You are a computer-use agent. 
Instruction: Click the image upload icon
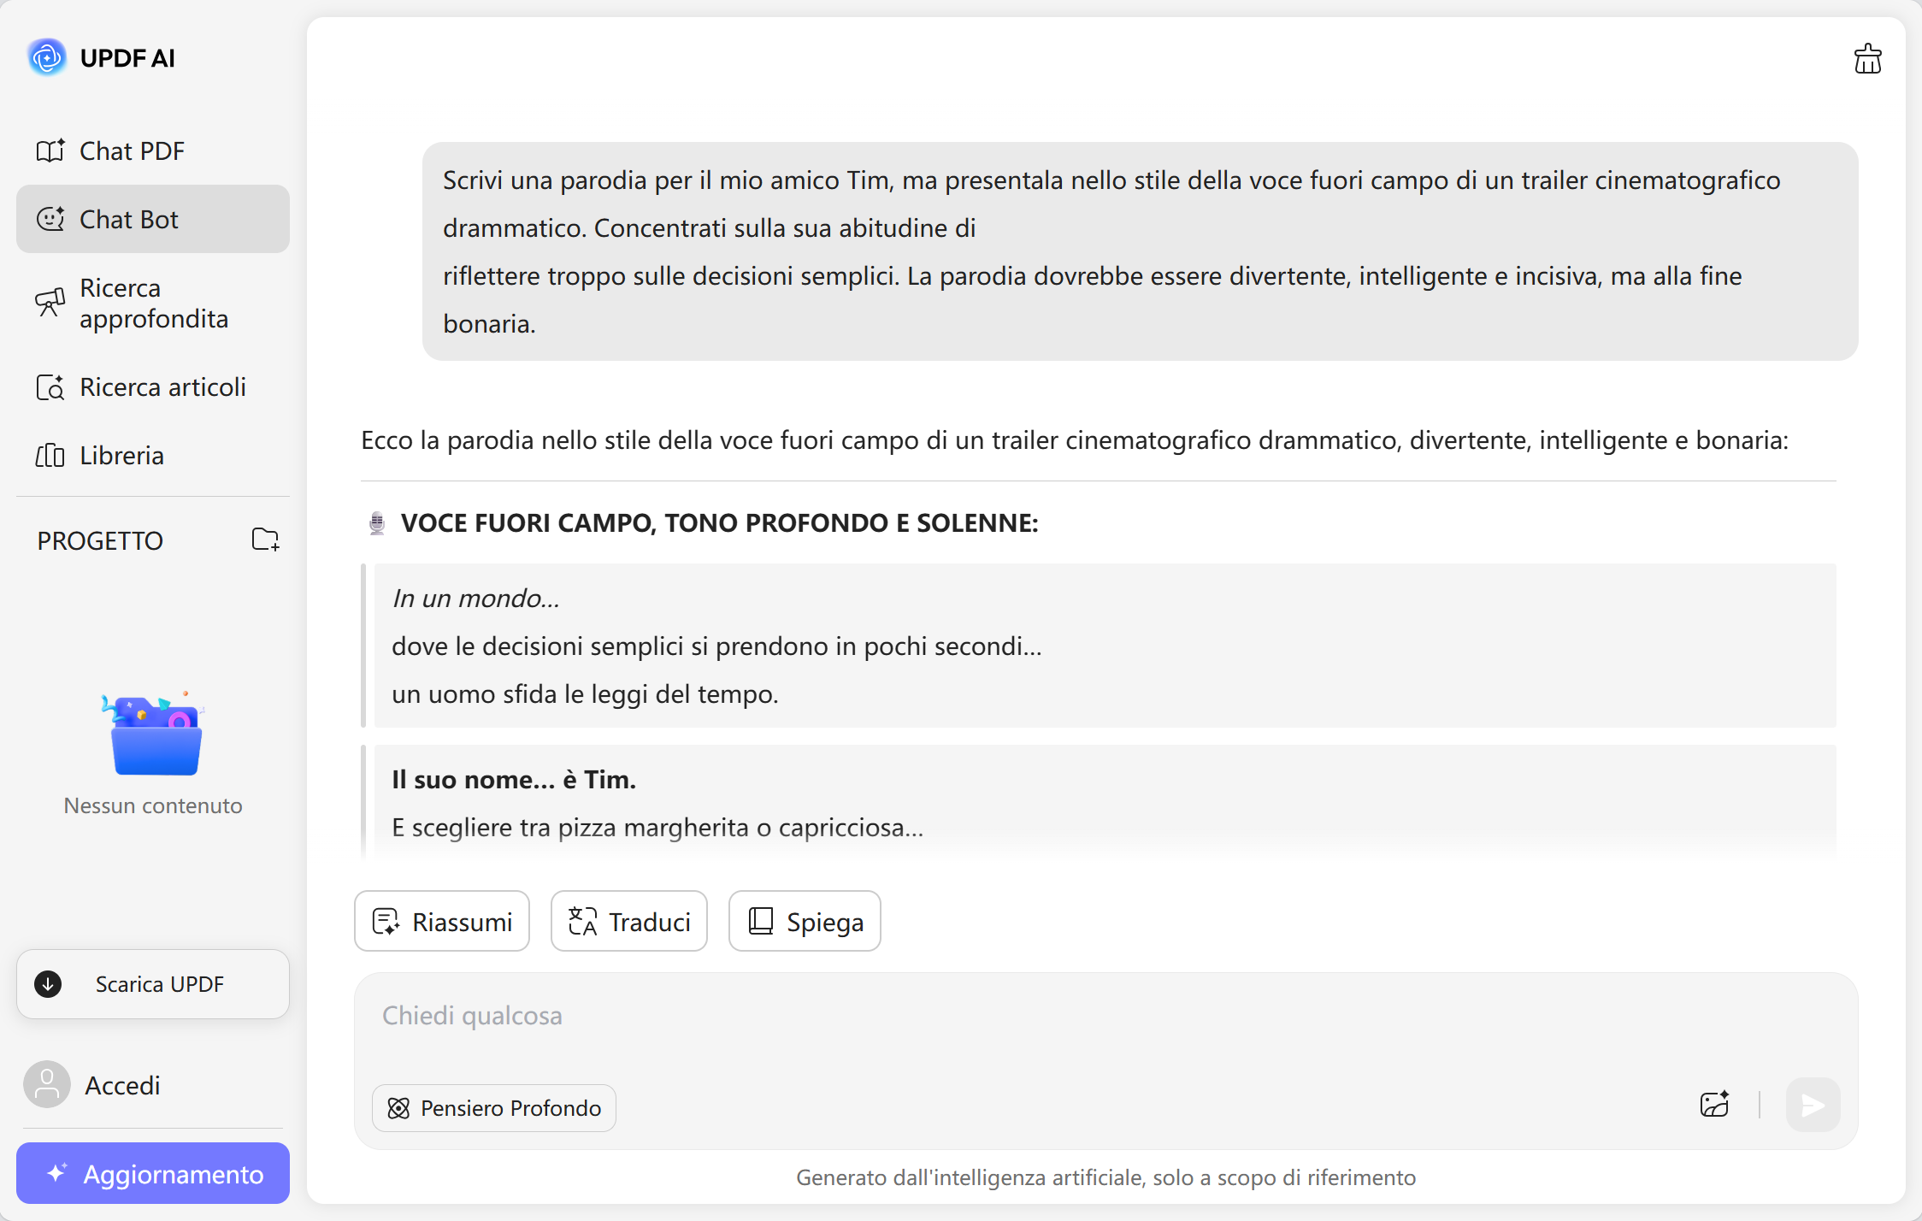(1714, 1105)
